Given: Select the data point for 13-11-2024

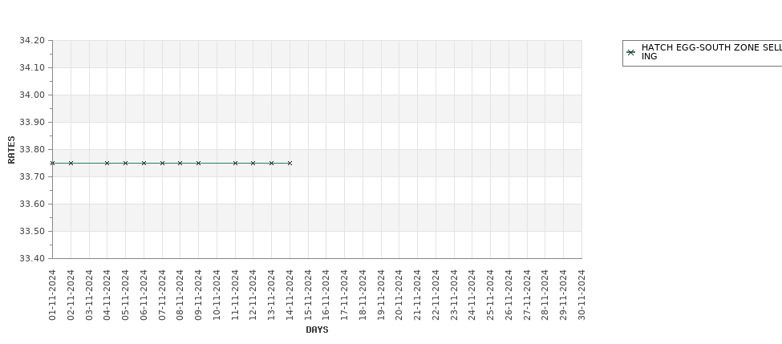Looking at the screenshot, I should pos(271,163).
